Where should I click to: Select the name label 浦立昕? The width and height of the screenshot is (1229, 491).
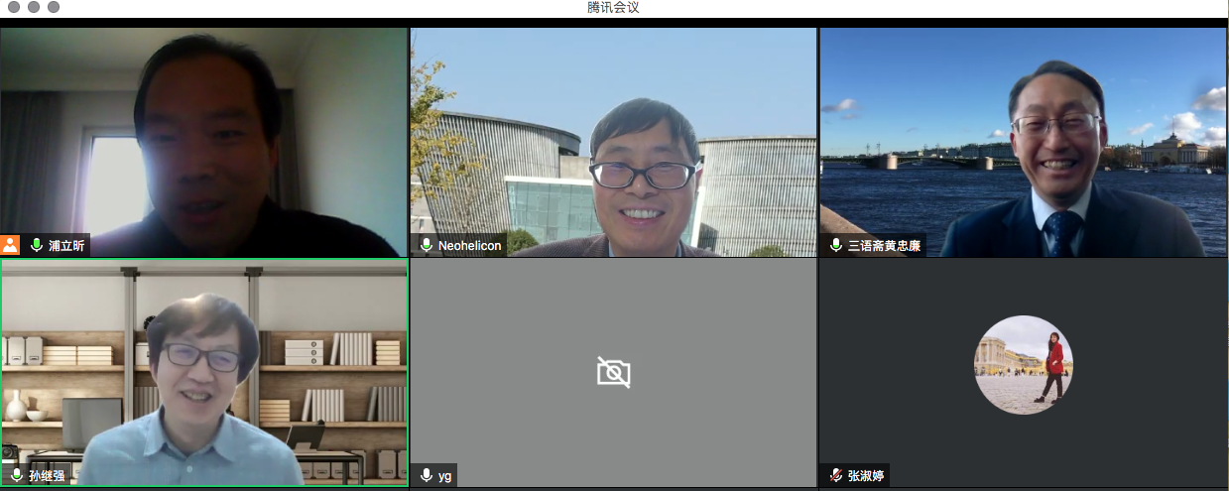pyautogui.click(x=66, y=245)
